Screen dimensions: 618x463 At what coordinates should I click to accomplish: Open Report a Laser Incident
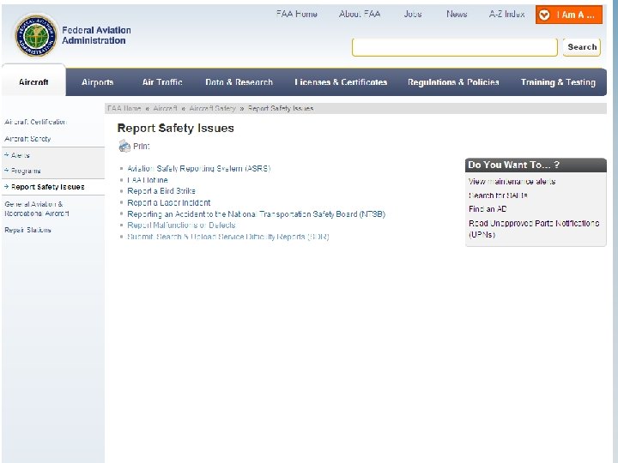(169, 202)
